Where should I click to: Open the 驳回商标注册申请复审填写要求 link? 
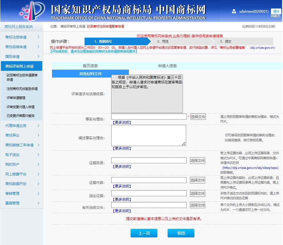pos(93,51)
